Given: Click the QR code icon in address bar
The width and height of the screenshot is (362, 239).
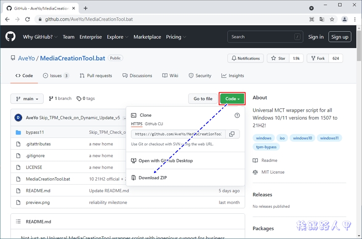Looking at the screenshot, I should coord(311,19).
